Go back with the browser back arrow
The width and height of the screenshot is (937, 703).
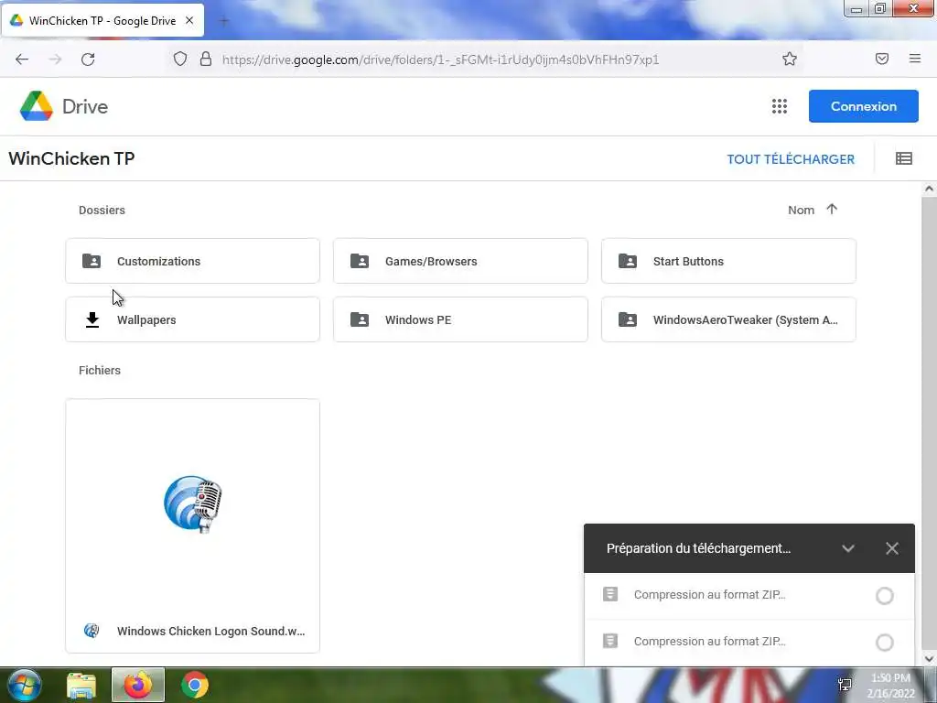click(x=22, y=59)
